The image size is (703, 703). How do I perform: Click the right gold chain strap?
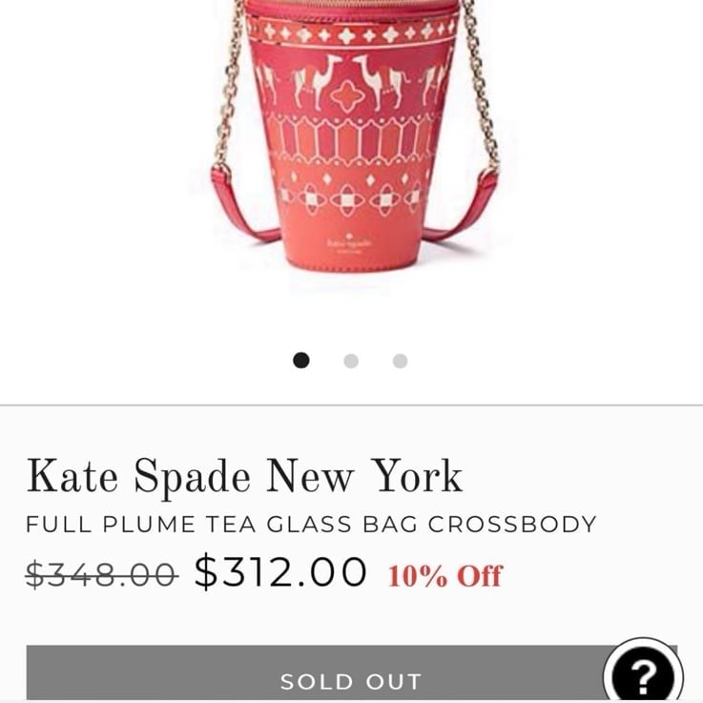coord(481,85)
